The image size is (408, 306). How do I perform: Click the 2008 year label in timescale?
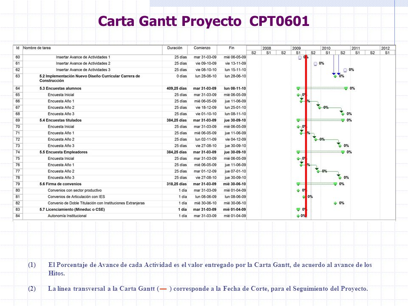click(x=267, y=48)
